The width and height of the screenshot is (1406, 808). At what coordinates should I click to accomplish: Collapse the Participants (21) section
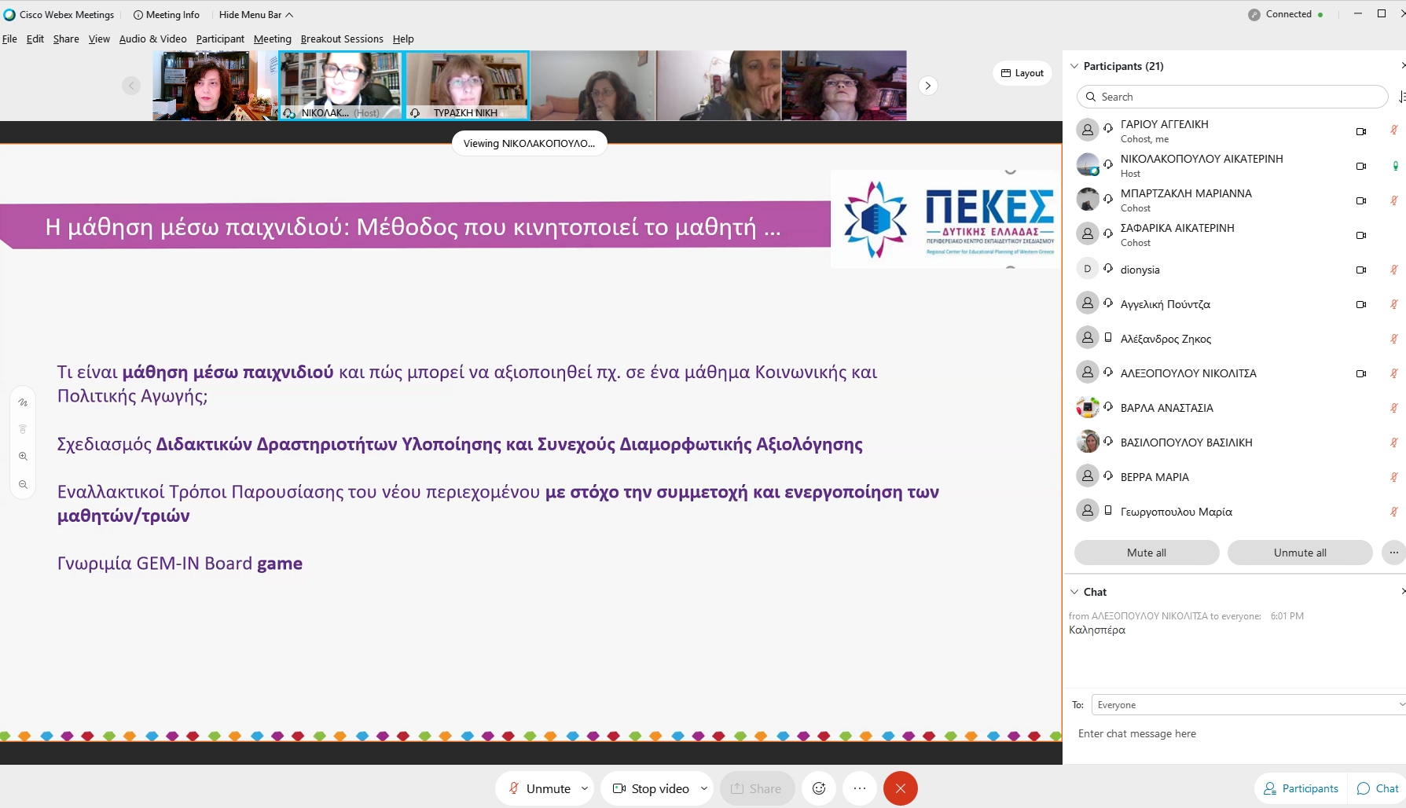tap(1074, 66)
